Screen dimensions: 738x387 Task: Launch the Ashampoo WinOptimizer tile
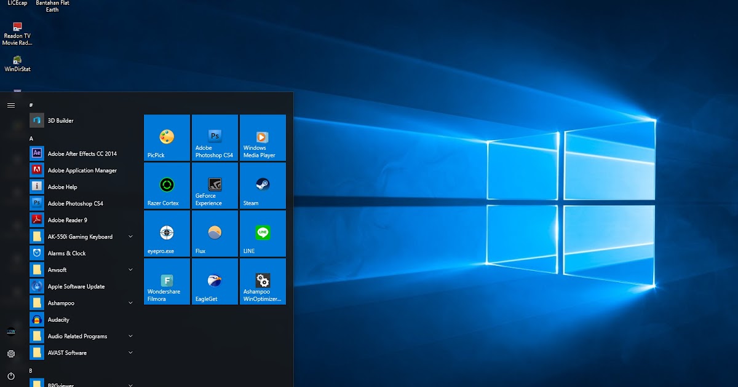263,281
